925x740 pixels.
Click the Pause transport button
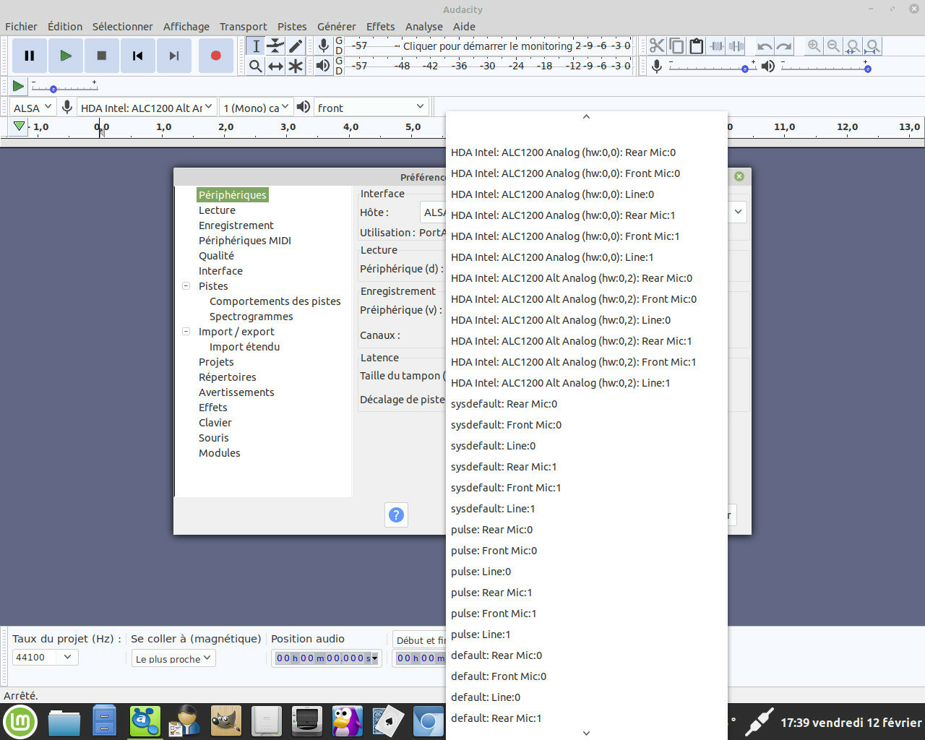click(x=30, y=56)
